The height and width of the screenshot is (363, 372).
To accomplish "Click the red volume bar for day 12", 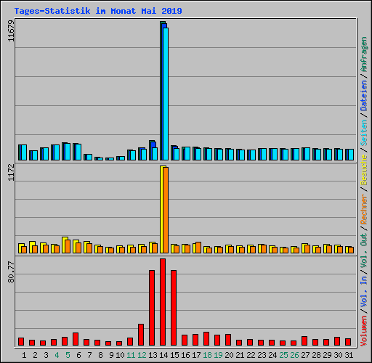I will pos(141,335).
